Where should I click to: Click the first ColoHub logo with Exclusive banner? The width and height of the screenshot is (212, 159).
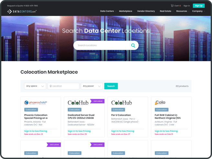(78, 103)
